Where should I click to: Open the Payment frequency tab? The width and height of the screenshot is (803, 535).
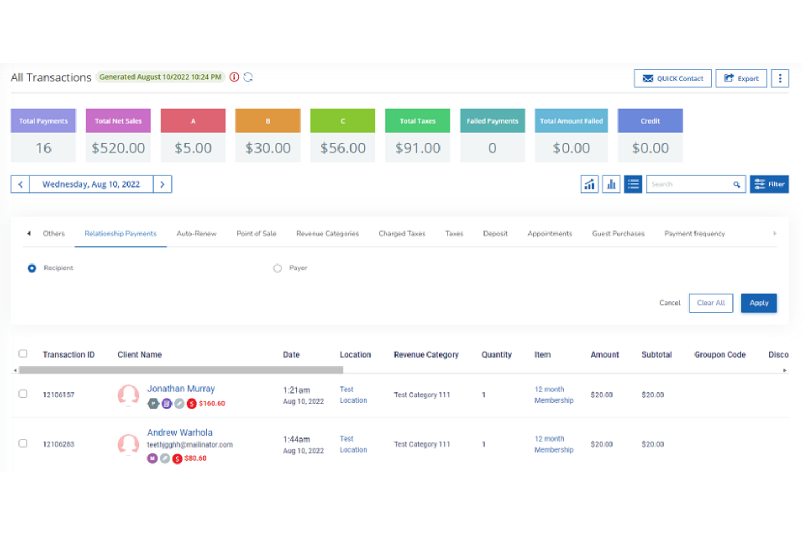tap(694, 234)
